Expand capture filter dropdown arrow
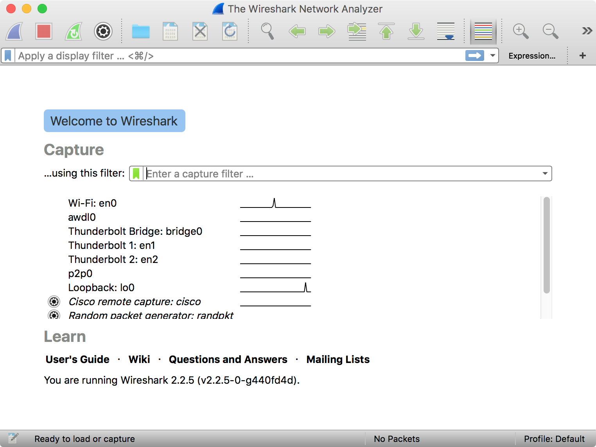Viewport: 596px width, 447px height. 545,173
